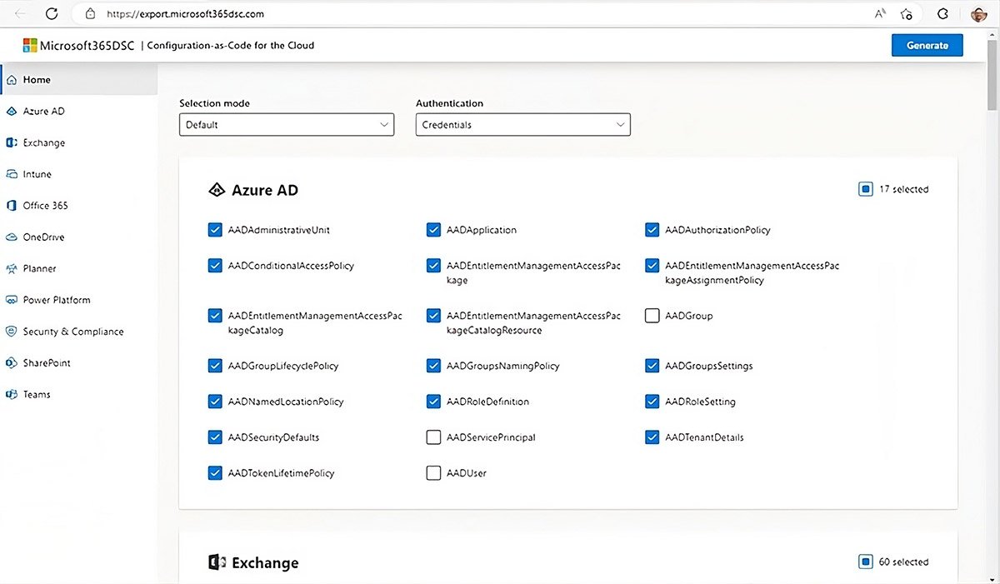This screenshot has width=1000, height=584.
Task: Toggle the Azure AD select-all checkbox
Action: click(866, 189)
